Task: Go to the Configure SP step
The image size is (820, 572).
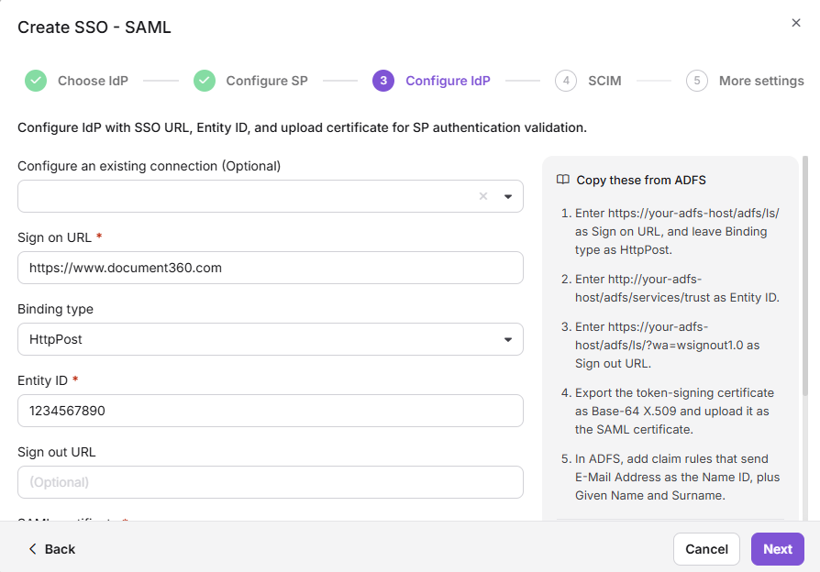Action: (x=267, y=81)
